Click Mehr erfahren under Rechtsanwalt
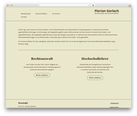Screen dimensions: 137x116 click(42, 75)
